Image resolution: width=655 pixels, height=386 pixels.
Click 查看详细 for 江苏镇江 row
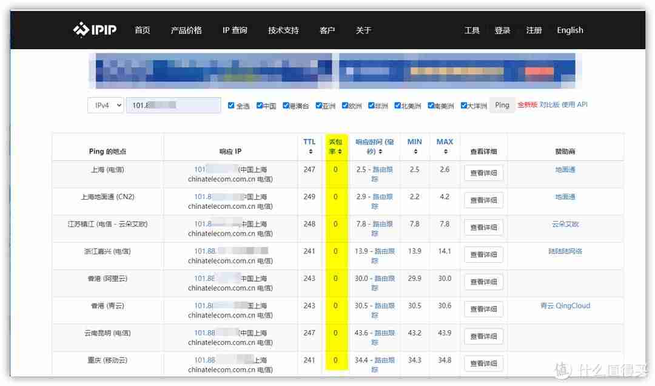click(484, 228)
